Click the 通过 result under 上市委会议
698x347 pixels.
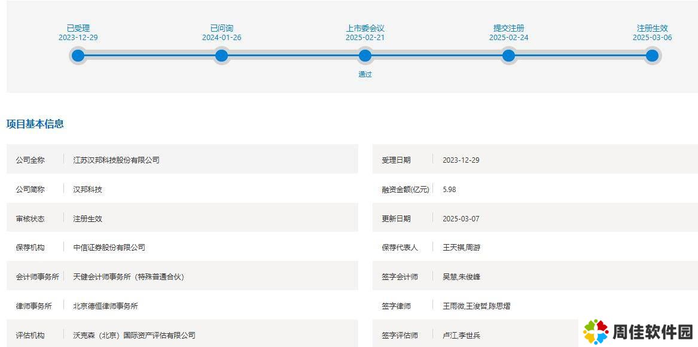365,74
